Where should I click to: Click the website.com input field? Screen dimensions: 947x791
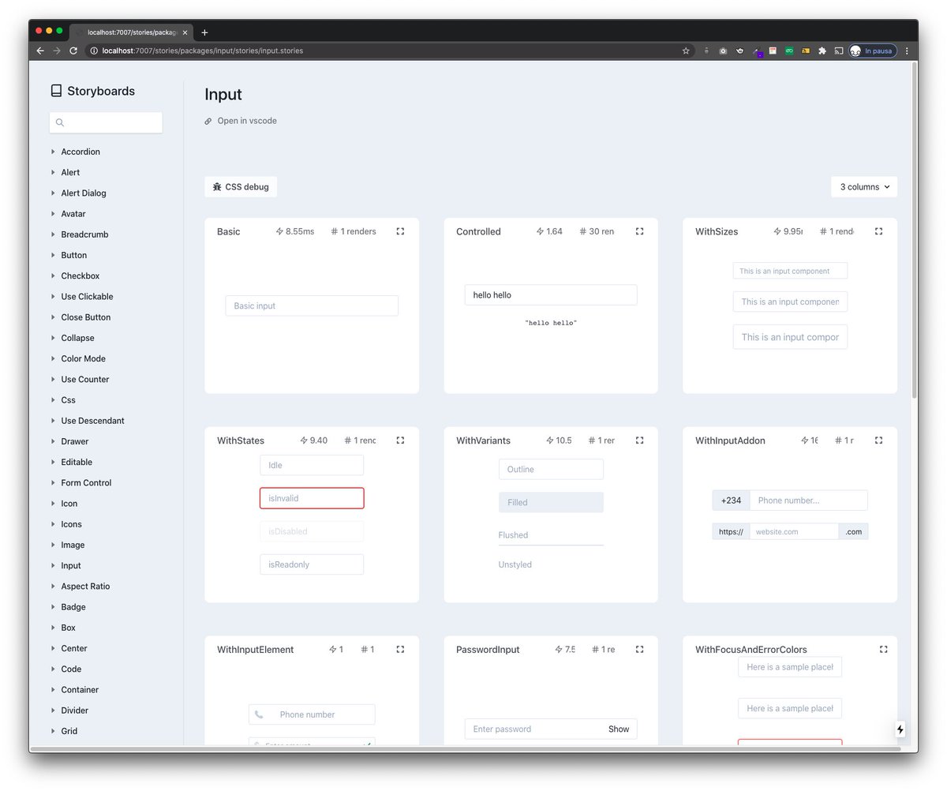click(x=794, y=531)
